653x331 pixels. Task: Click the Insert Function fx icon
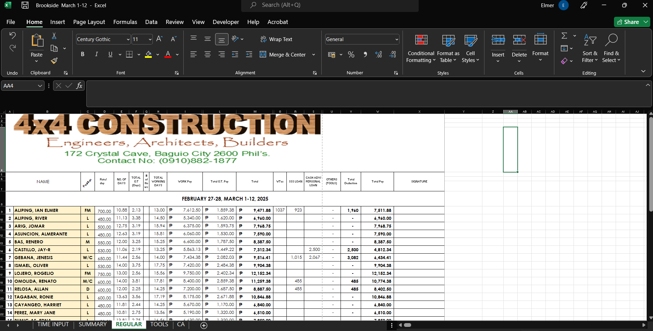[x=79, y=86]
